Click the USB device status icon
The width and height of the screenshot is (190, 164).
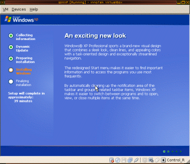click(x=136, y=160)
